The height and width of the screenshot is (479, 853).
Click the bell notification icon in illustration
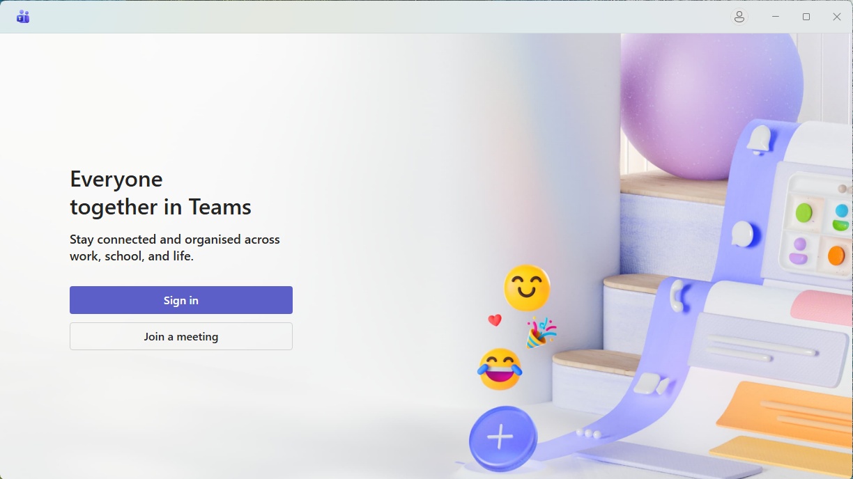click(758, 139)
